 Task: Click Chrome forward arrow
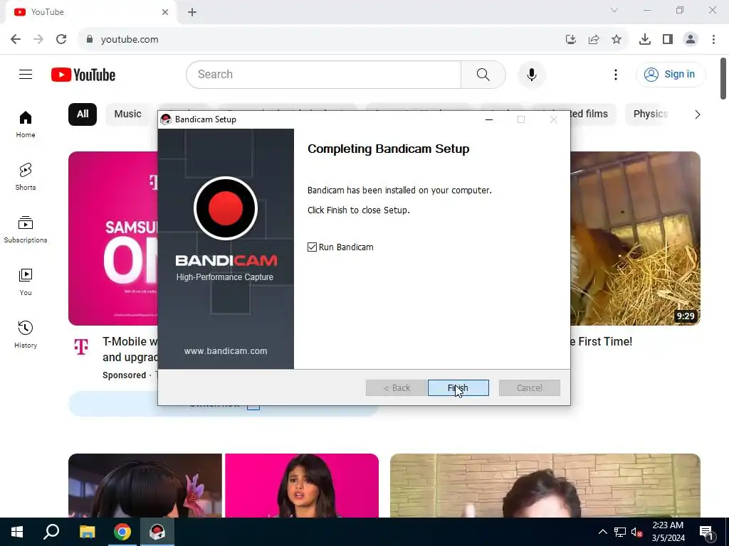[38, 39]
